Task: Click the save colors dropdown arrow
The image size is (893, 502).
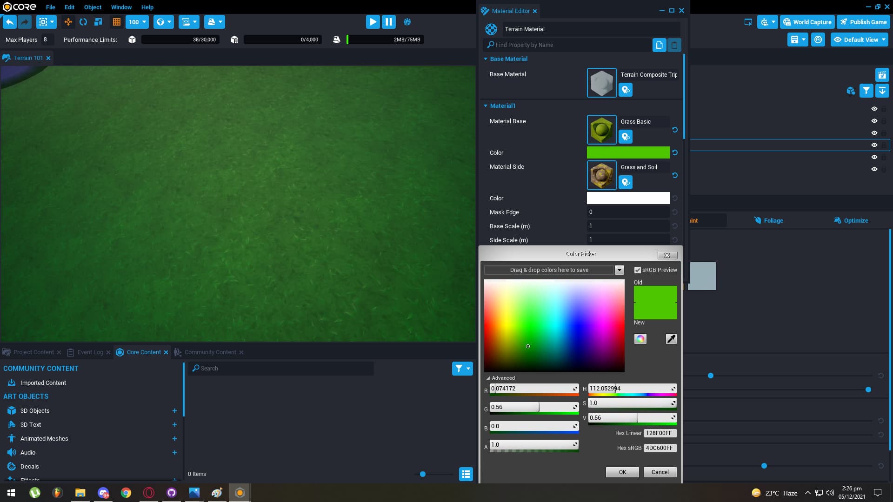Action: [x=620, y=270]
